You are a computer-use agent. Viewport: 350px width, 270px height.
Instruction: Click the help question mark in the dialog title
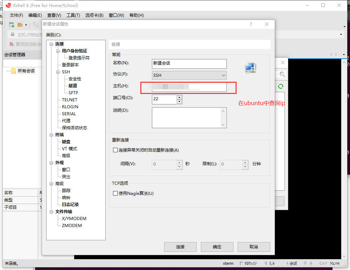(251, 24)
